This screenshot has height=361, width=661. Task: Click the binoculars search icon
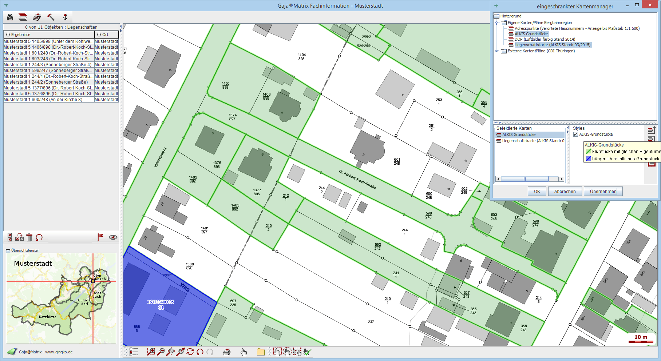pos(10,17)
